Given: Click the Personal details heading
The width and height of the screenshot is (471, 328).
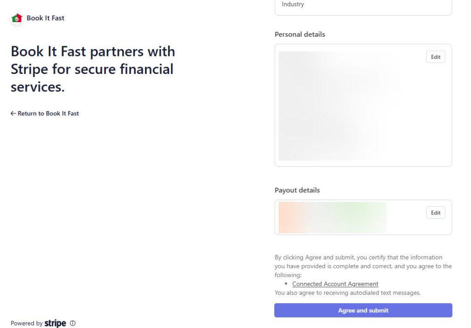Looking at the screenshot, I should click(299, 34).
